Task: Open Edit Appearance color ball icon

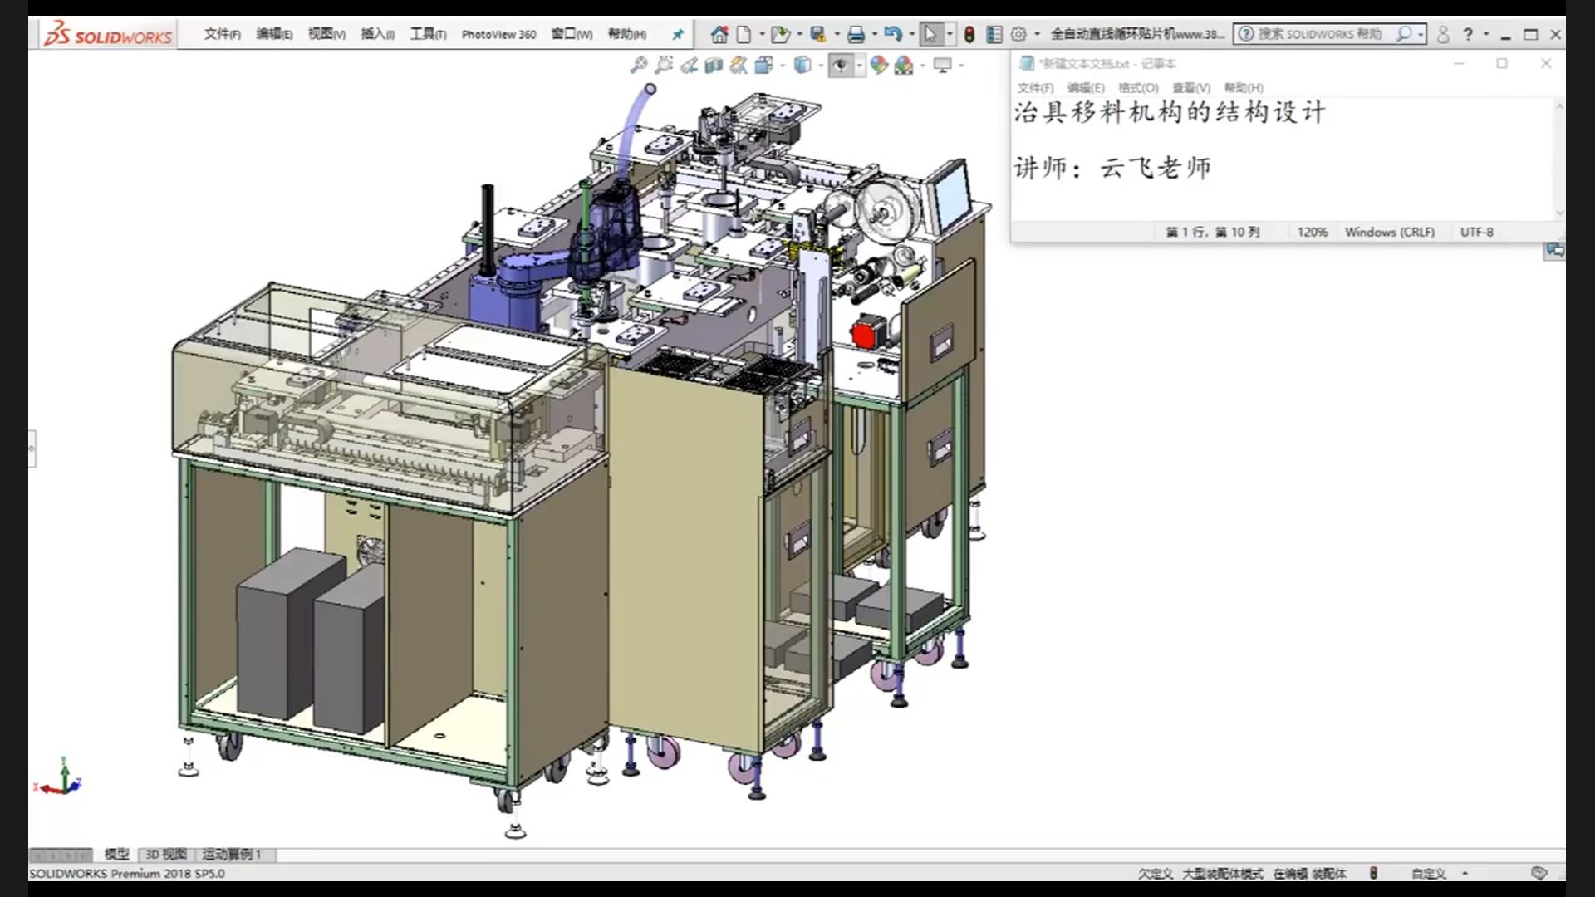Action: [x=879, y=65]
